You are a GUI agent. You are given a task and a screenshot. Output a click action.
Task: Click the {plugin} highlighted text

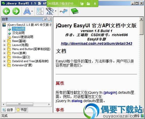(x=110, y=92)
